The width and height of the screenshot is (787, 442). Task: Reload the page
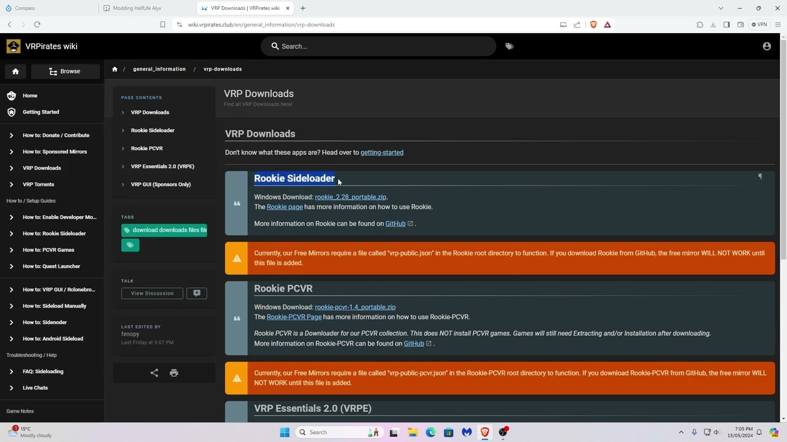[x=37, y=25]
